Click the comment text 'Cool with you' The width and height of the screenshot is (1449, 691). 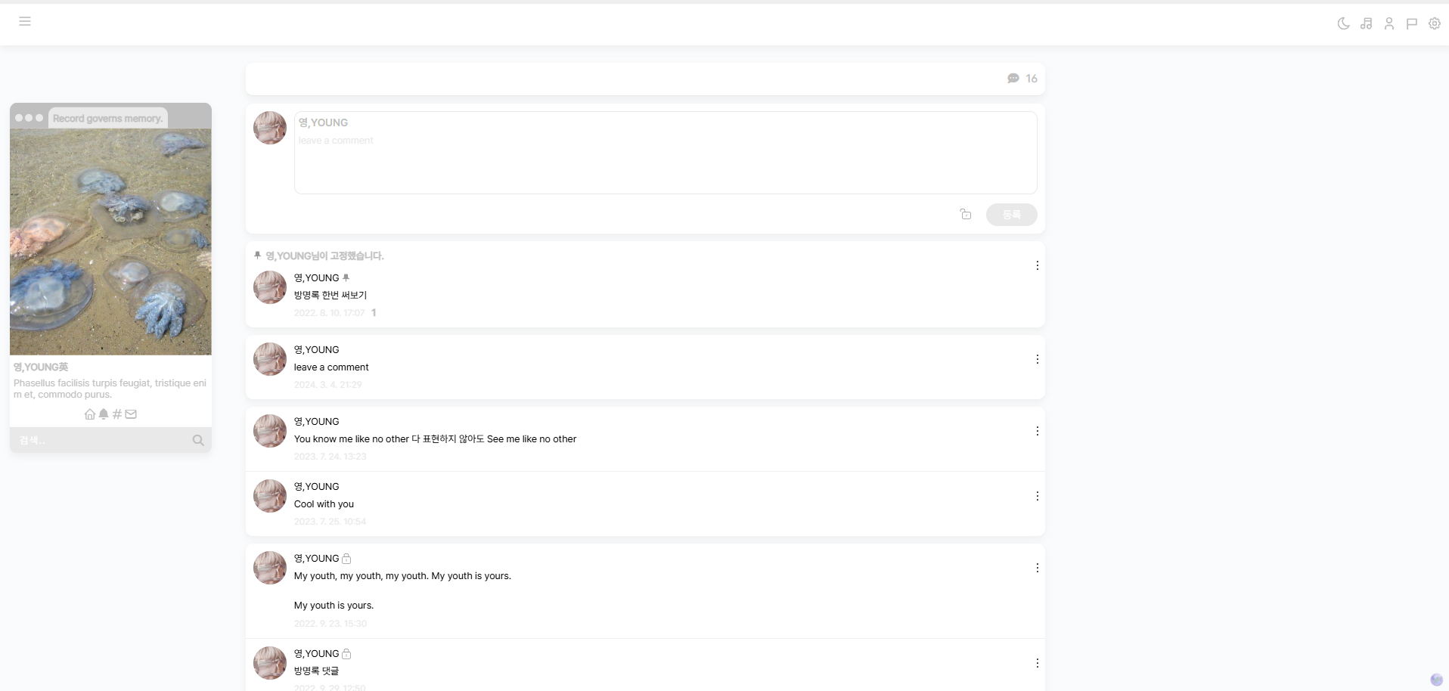(324, 504)
